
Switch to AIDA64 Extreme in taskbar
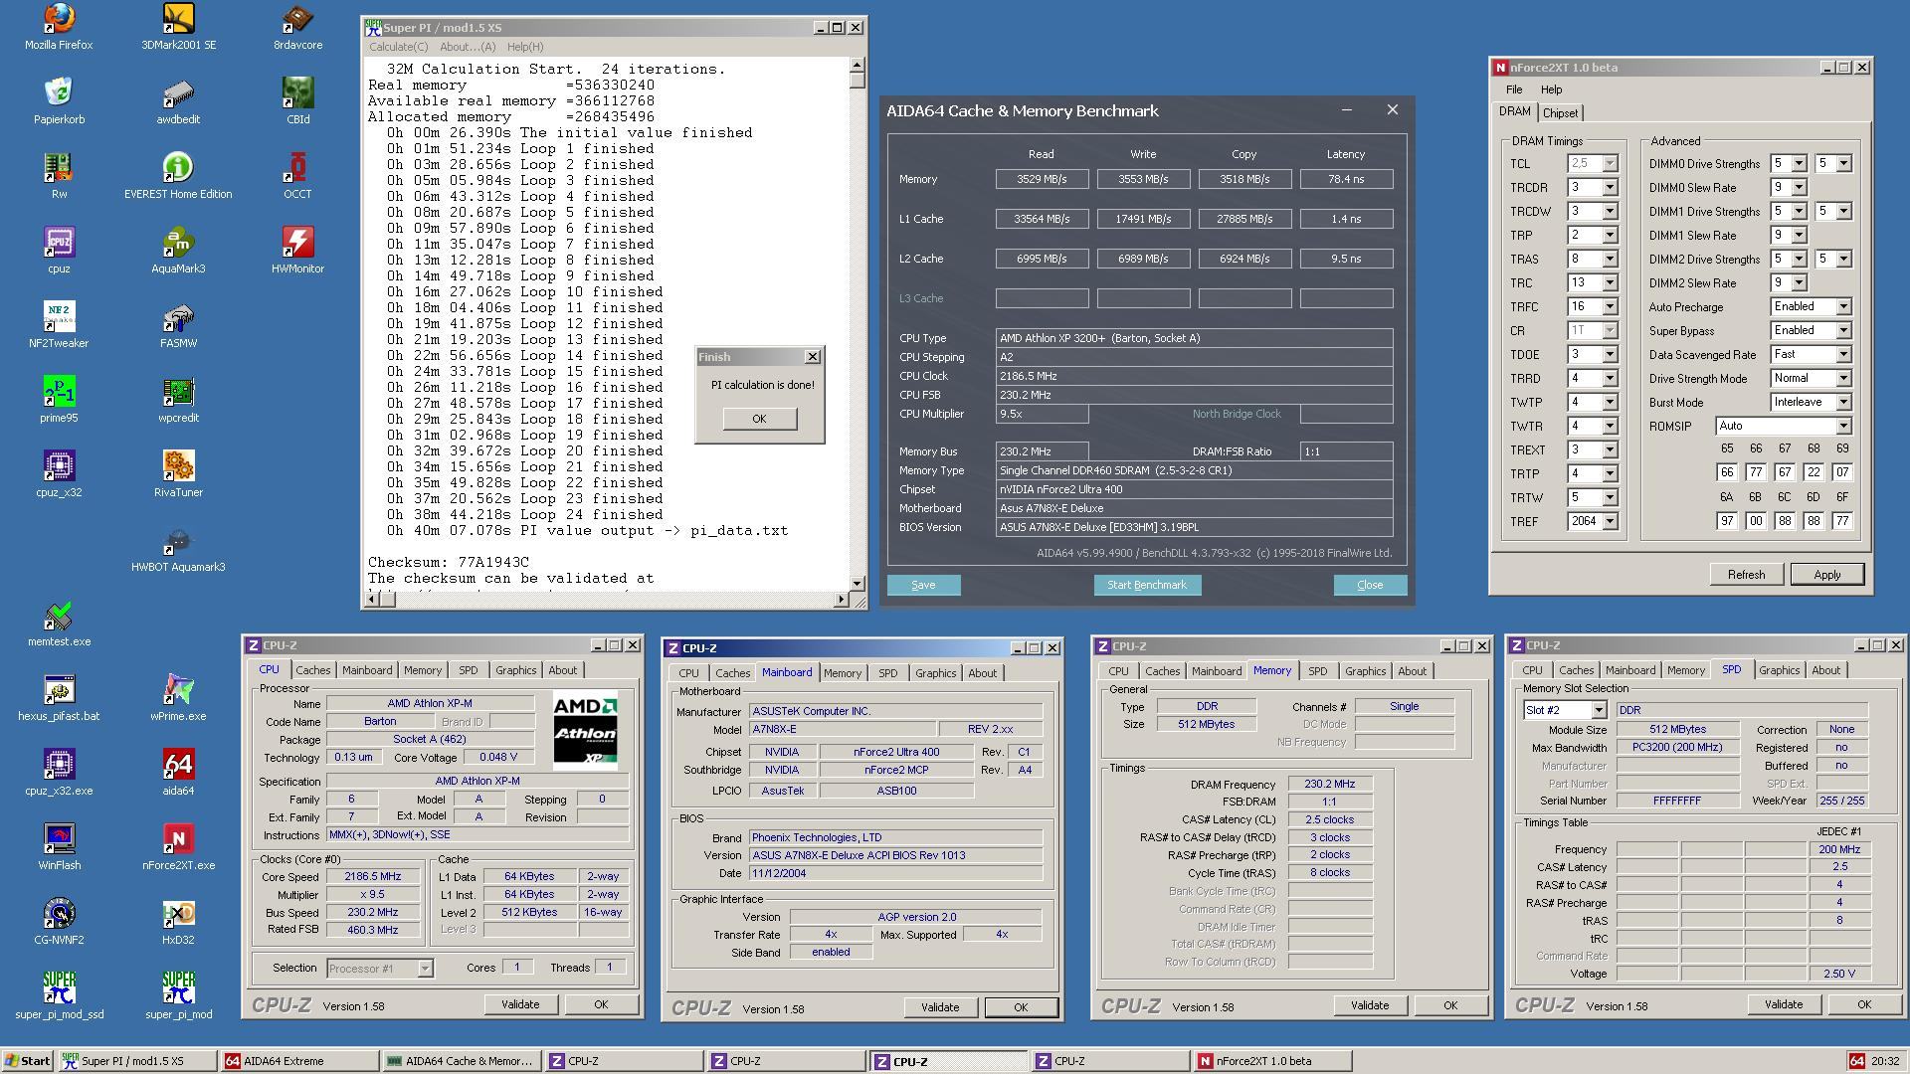click(299, 1061)
